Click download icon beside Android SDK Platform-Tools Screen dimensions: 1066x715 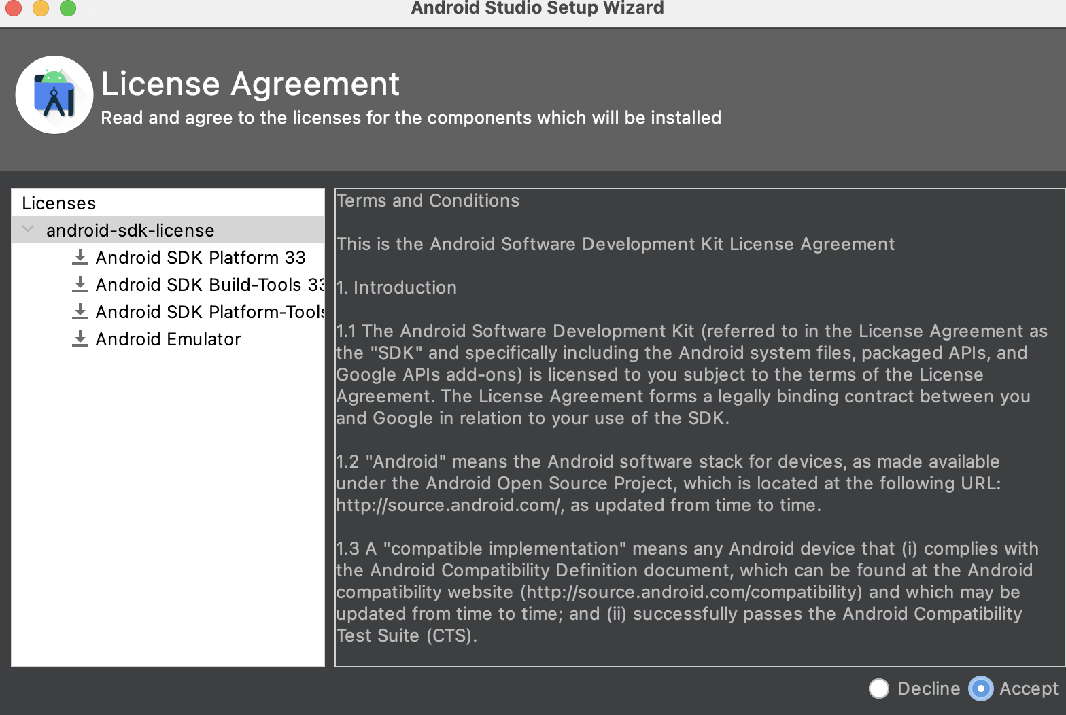point(80,311)
